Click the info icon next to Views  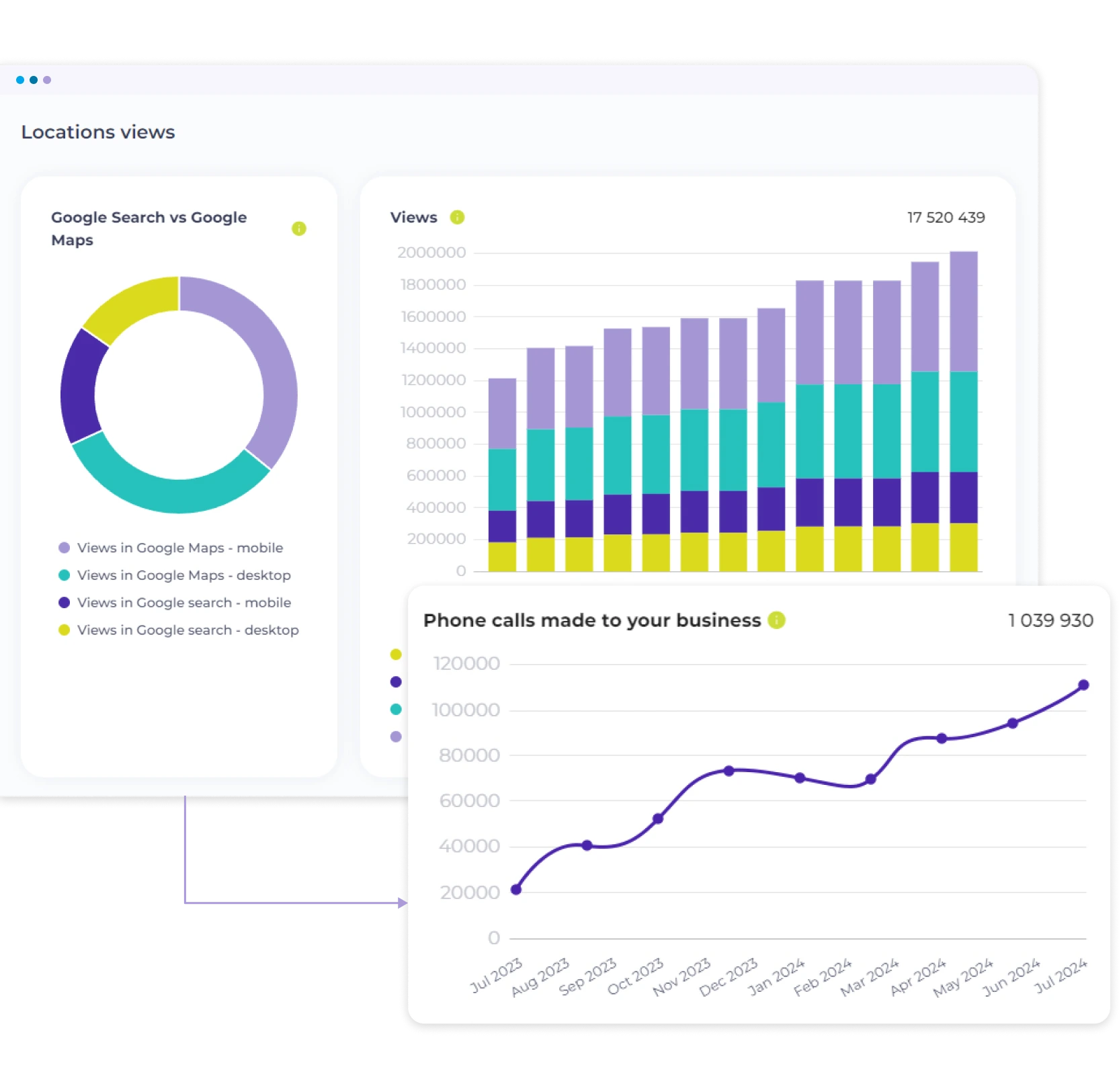tap(457, 217)
